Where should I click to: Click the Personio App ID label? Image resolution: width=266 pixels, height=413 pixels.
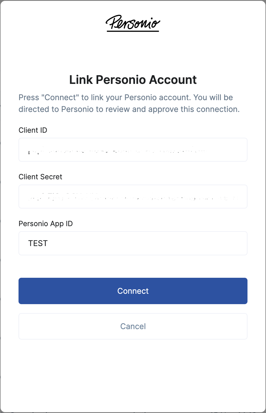pyautogui.click(x=45, y=224)
